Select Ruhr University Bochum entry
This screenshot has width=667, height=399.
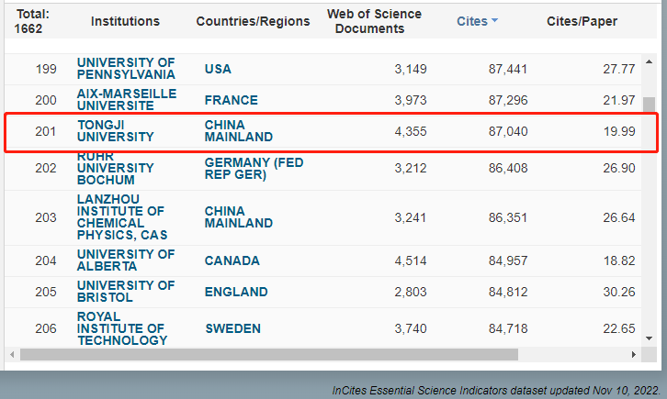coord(115,169)
